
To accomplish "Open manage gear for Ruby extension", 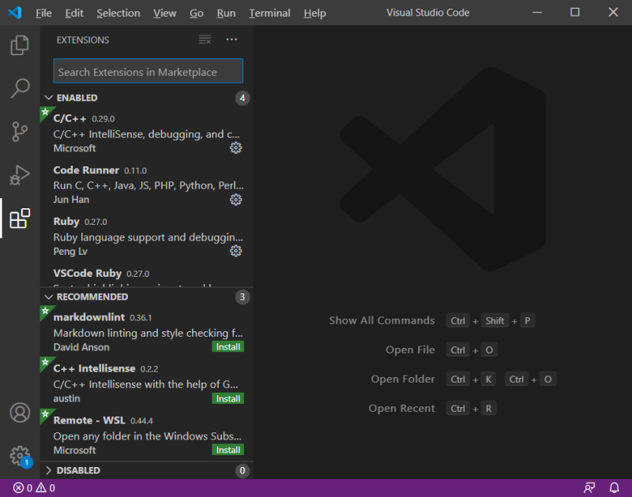I will [x=235, y=251].
